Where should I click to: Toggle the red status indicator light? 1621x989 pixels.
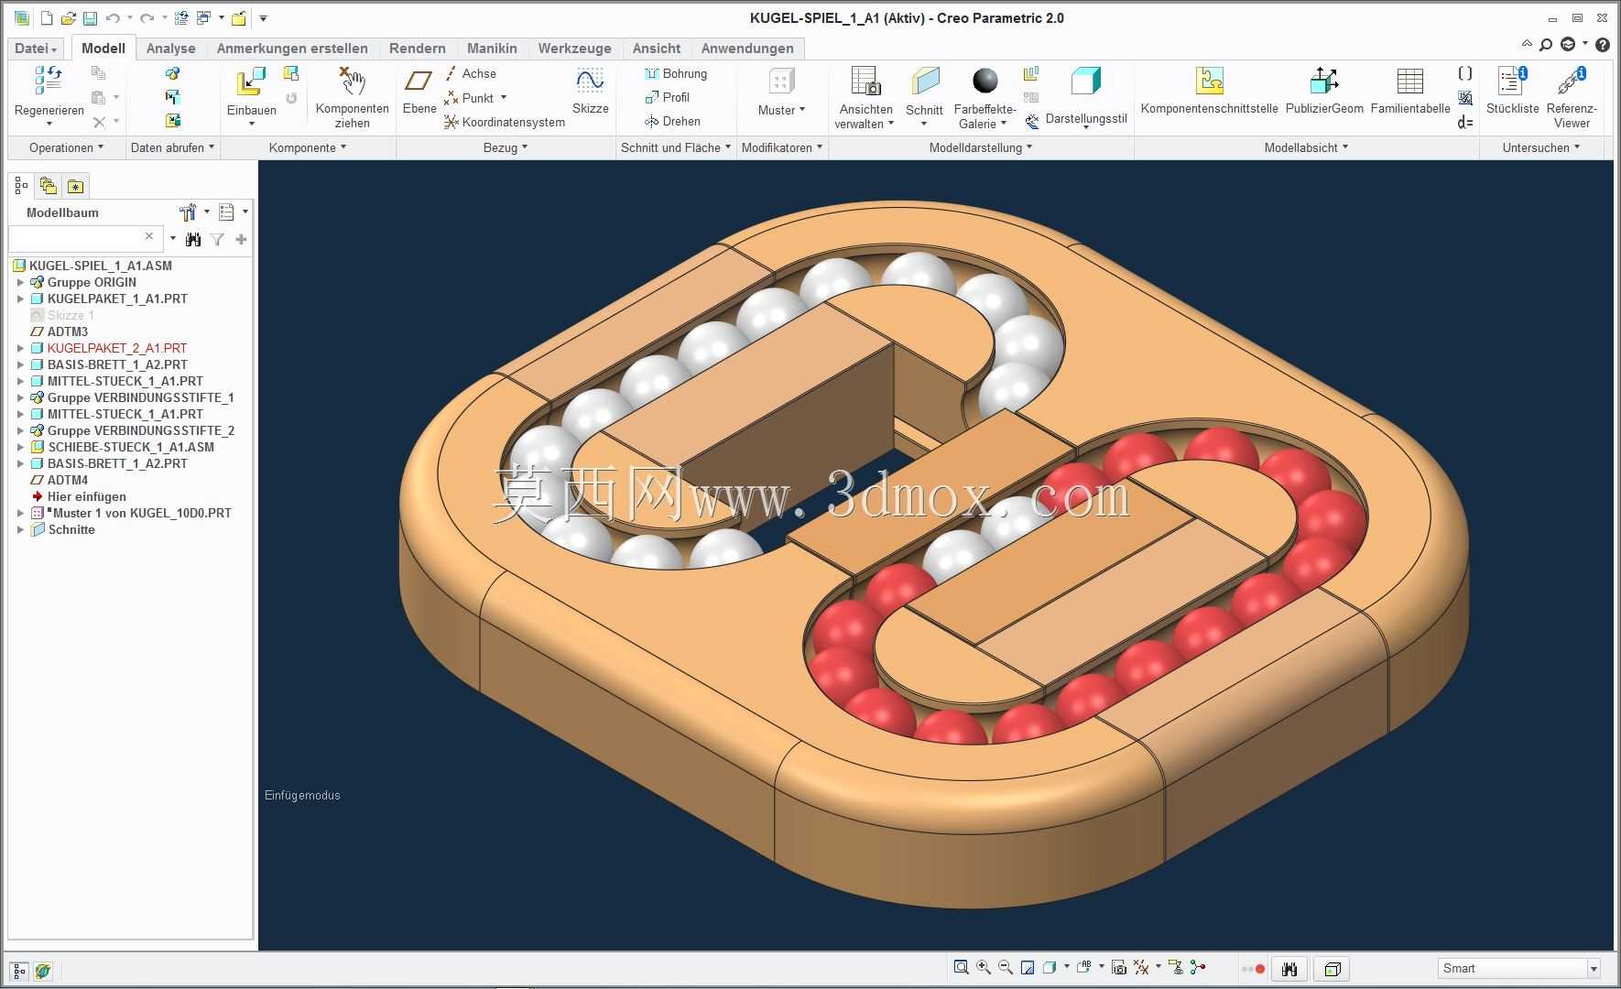tap(1260, 969)
